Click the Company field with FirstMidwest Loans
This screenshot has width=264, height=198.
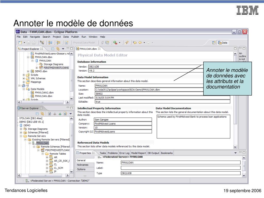tap(123, 123)
